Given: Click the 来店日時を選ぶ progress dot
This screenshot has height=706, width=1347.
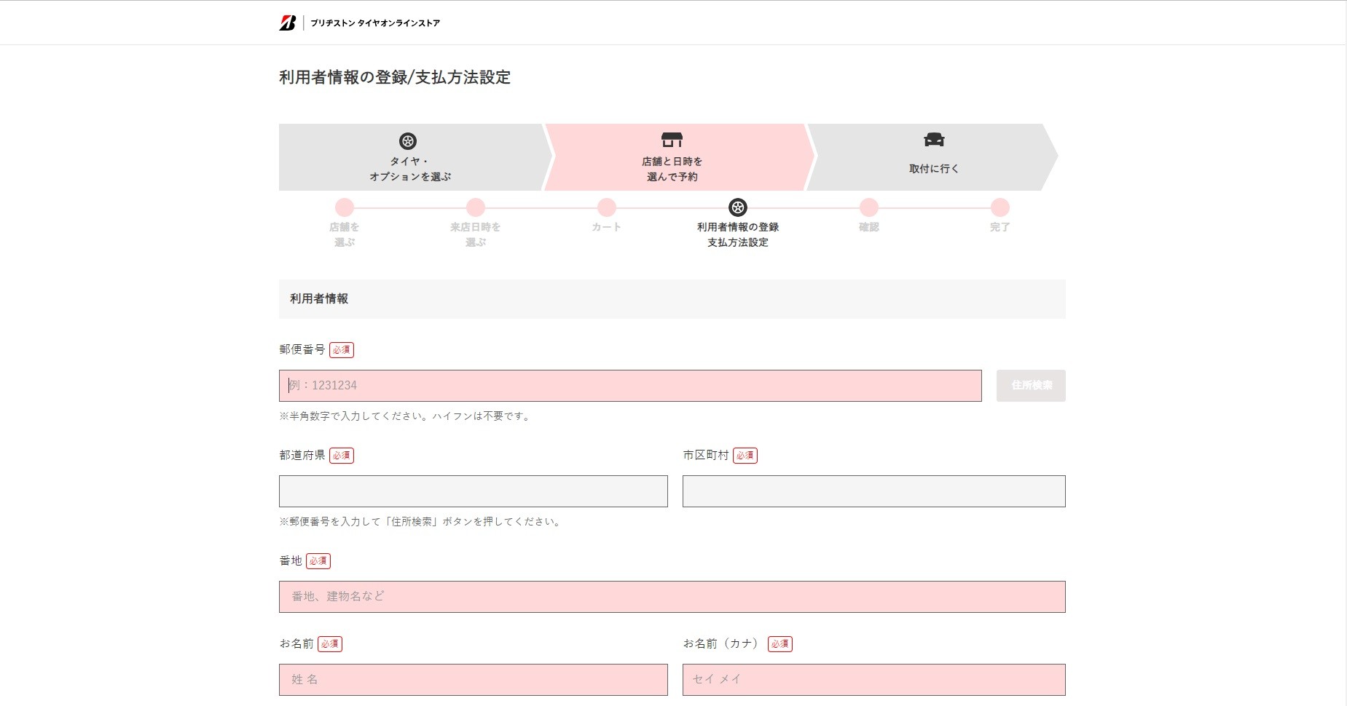Looking at the screenshot, I should (x=476, y=207).
